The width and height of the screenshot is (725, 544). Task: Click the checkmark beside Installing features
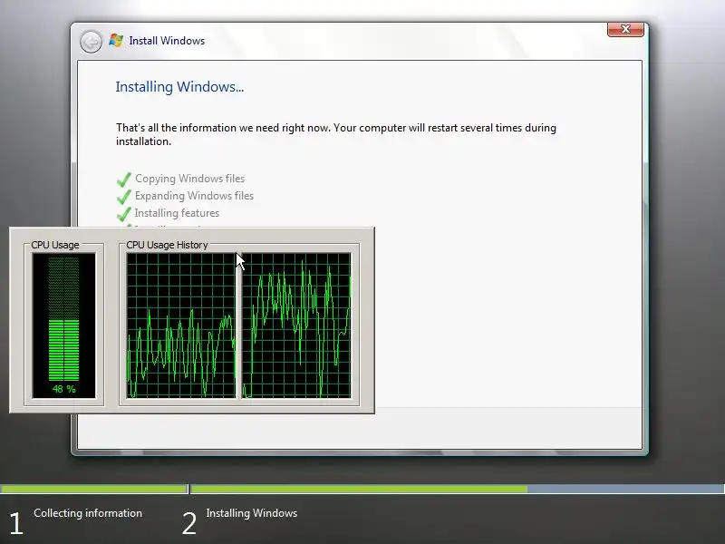(124, 213)
